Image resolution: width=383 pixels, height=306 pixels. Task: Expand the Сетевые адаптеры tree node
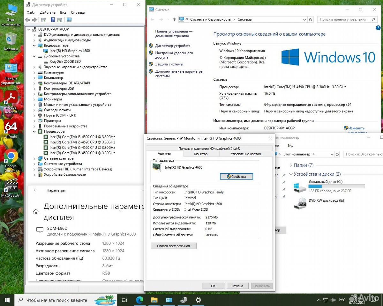[x=34, y=158]
